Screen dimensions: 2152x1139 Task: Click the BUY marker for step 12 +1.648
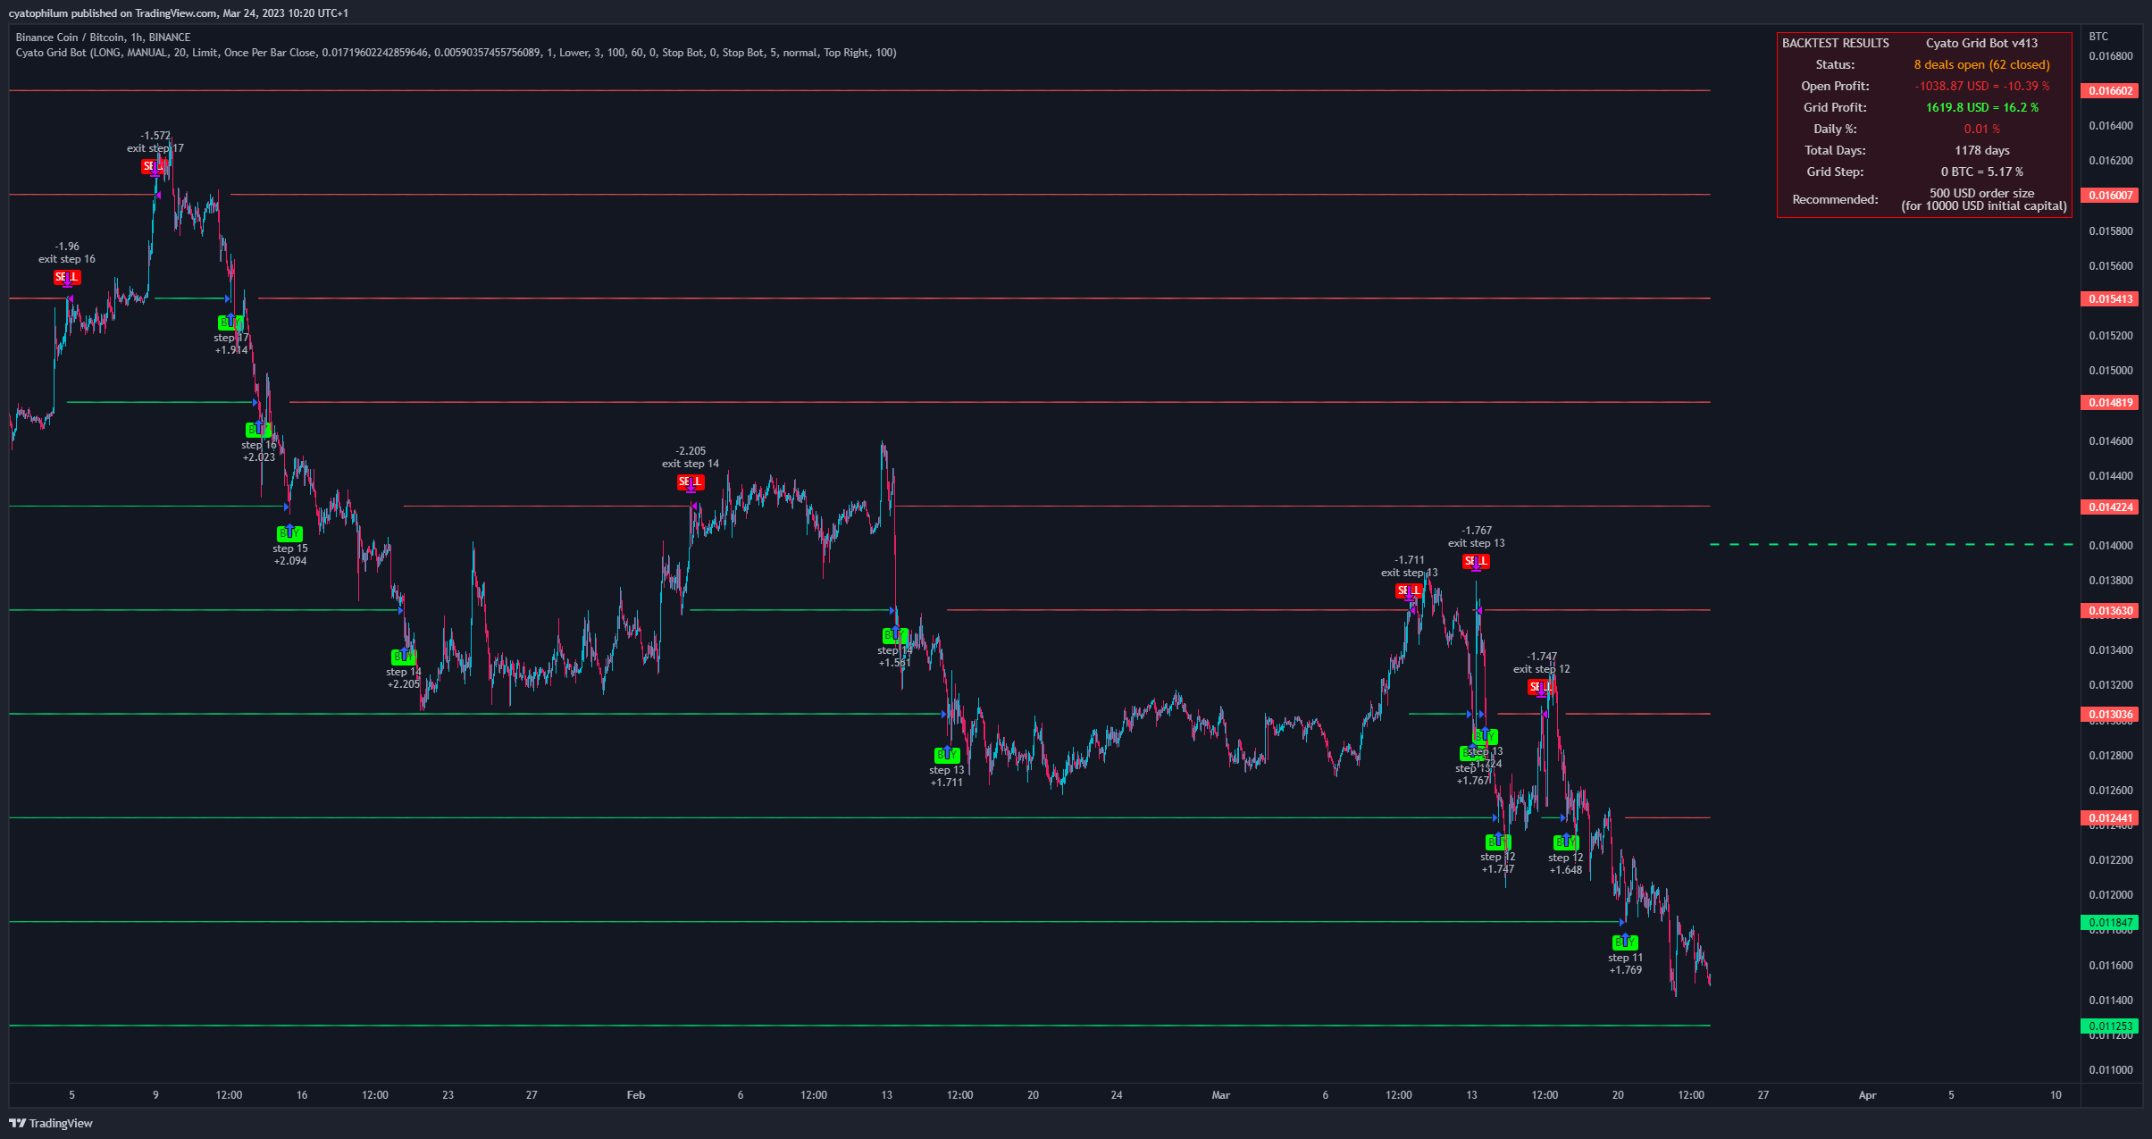point(1566,842)
